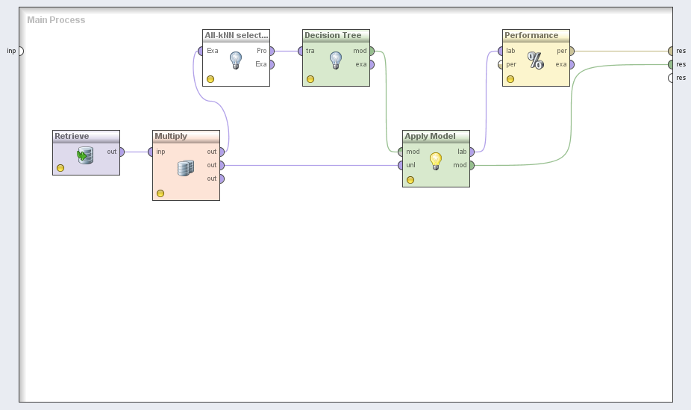This screenshot has width=691, height=410.
Task: Click the Decision Tree tra input port
Action: click(x=301, y=51)
